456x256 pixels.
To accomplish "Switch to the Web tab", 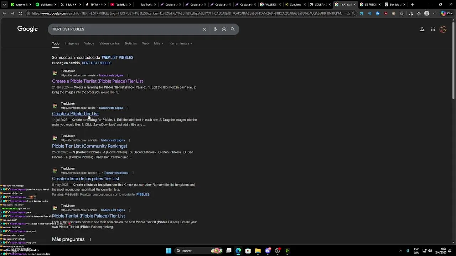I will tap(145, 43).
